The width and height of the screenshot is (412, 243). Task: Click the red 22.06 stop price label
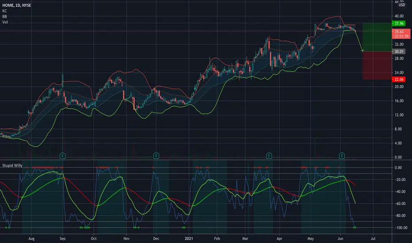399,80
